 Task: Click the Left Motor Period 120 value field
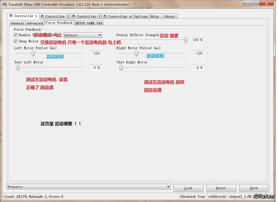coord(95,53)
